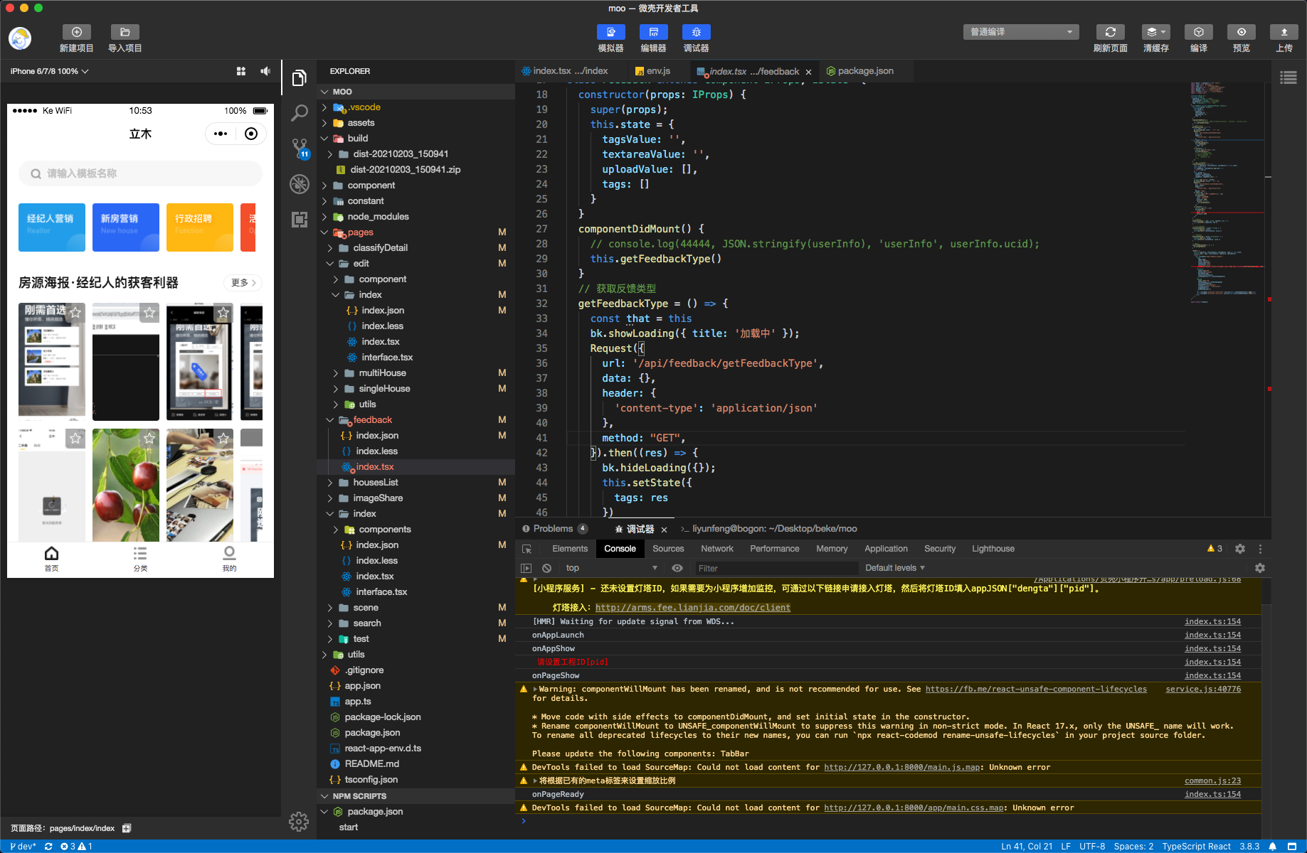This screenshot has height=853, width=1307.
Task: Open the 我的 tab in simulator
Action: [229, 559]
